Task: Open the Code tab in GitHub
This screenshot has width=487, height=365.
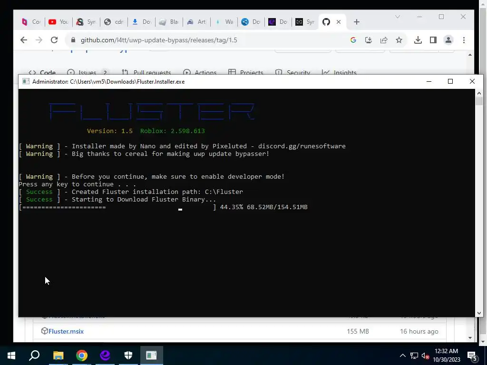Action: tap(42, 72)
